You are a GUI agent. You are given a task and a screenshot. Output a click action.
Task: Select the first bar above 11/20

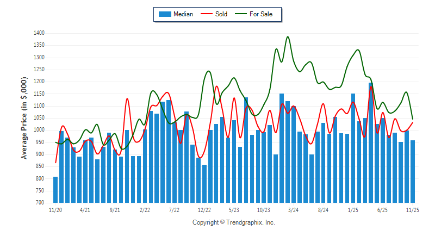coord(55,190)
